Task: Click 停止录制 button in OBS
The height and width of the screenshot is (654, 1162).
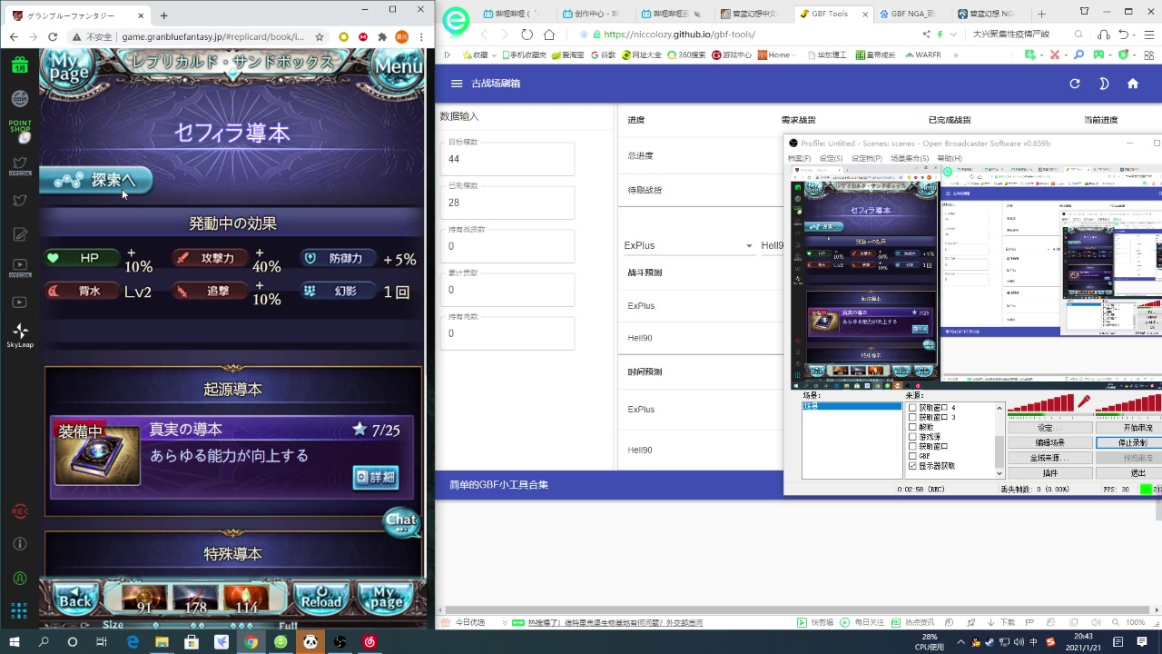Action: tap(1130, 442)
